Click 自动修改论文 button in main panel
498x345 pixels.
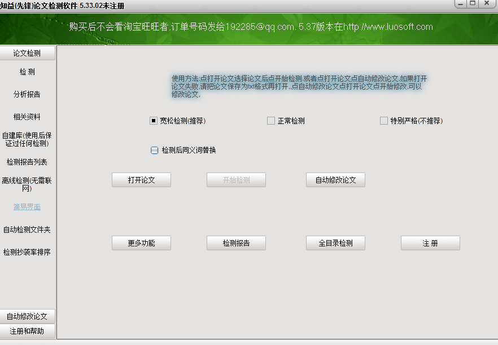(335, 180)
